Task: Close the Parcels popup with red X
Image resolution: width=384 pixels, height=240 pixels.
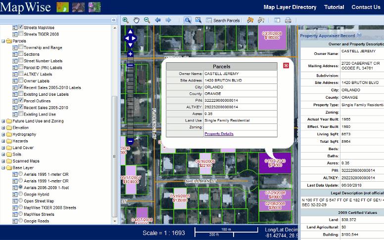Action: pos(286,66)
